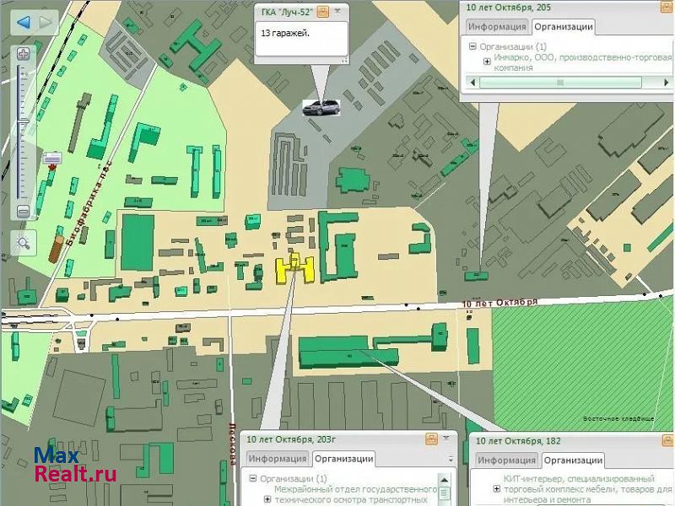Click the note marker with red pin
675x506 pixels.
click(52, 159)
